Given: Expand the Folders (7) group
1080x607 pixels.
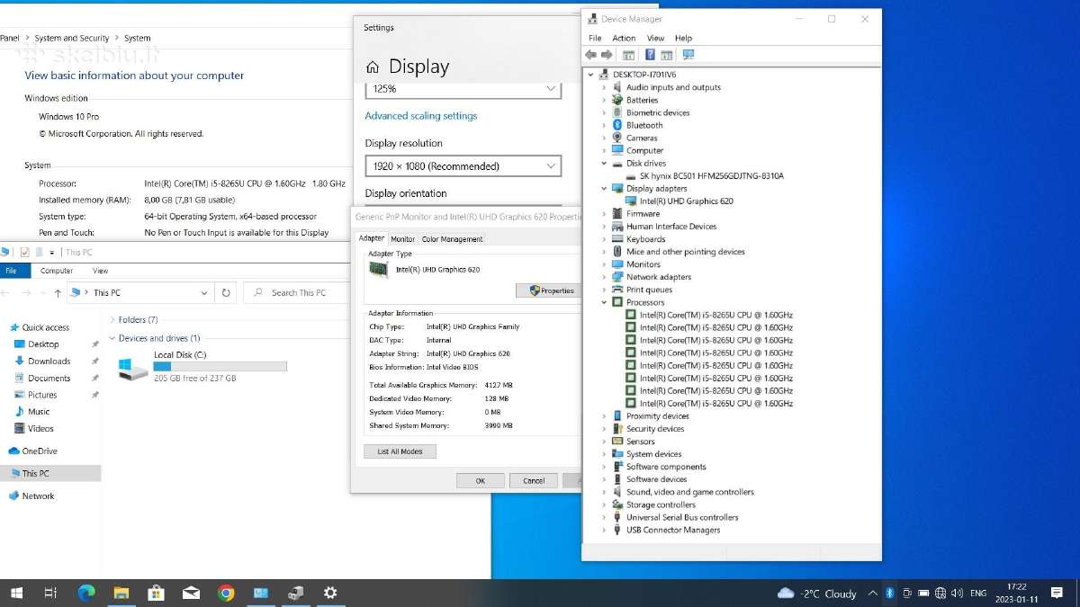Looking at the screenshot, I should (112, 319).
